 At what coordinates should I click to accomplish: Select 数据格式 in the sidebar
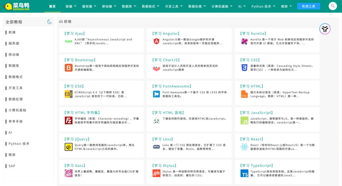[16, 77]
